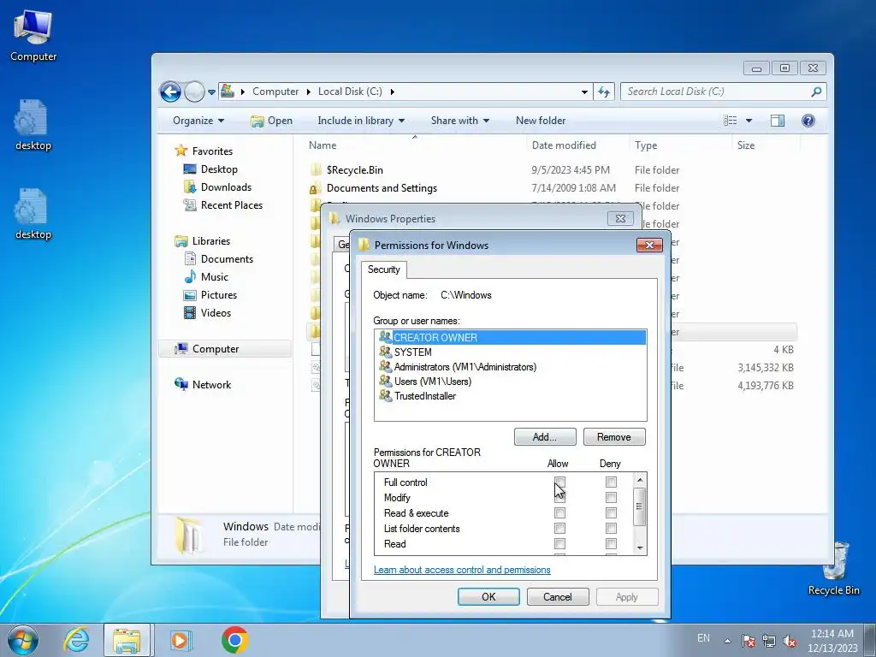
Task: Click the Explorer forward navigation arrow
Action: [194, 92]
